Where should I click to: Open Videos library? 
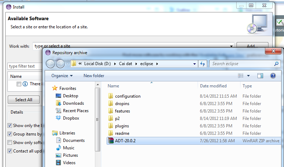click(69, 162)
